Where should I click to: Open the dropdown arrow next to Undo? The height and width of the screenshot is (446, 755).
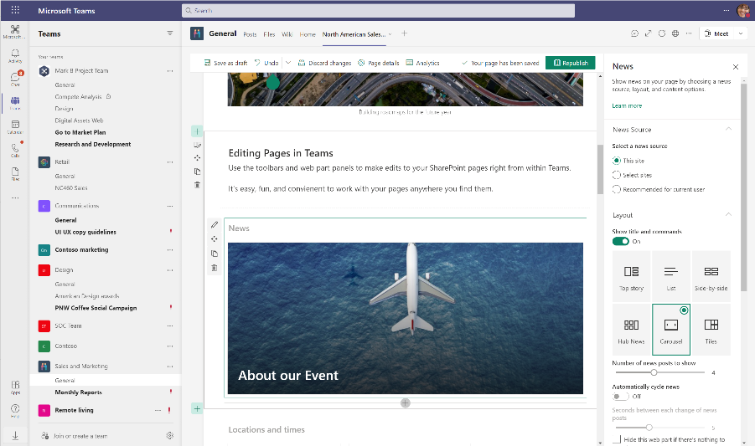point(288,63)
